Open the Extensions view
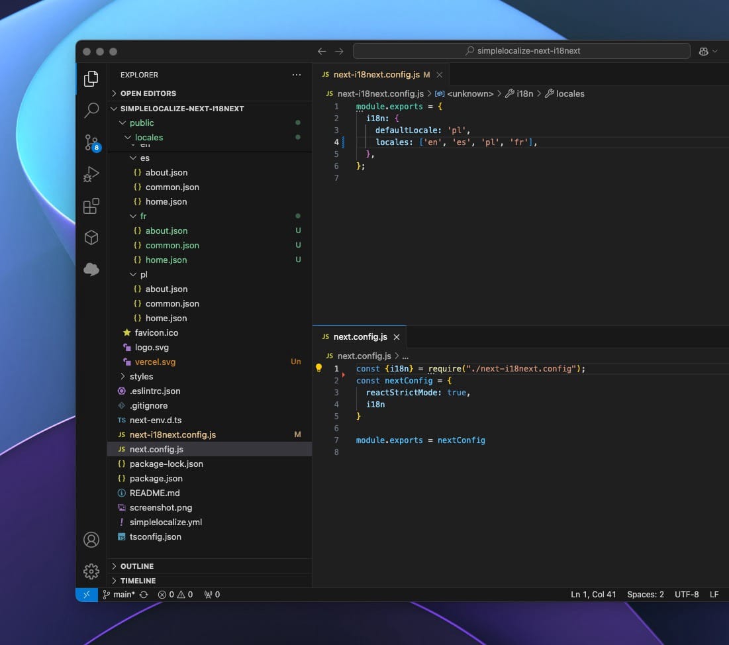Viewport: 729px width, 645px height. point(91,206)
